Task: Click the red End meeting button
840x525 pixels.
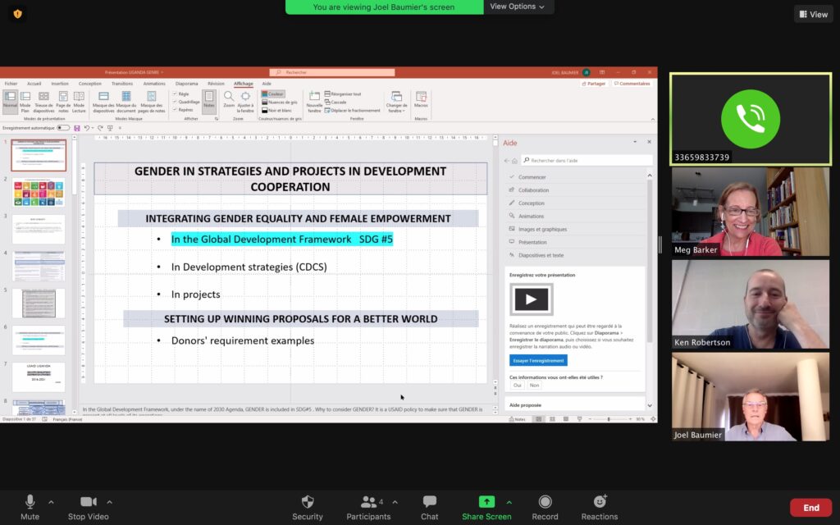Action: (x=810, y=507)
